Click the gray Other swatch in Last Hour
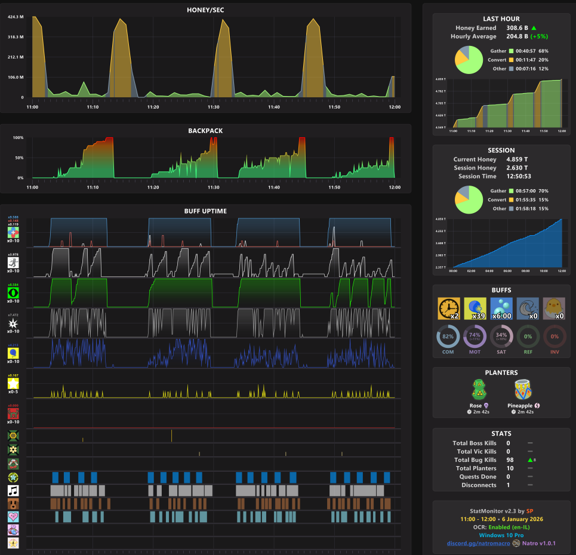 pyautogui.click(x=511, y=69)
